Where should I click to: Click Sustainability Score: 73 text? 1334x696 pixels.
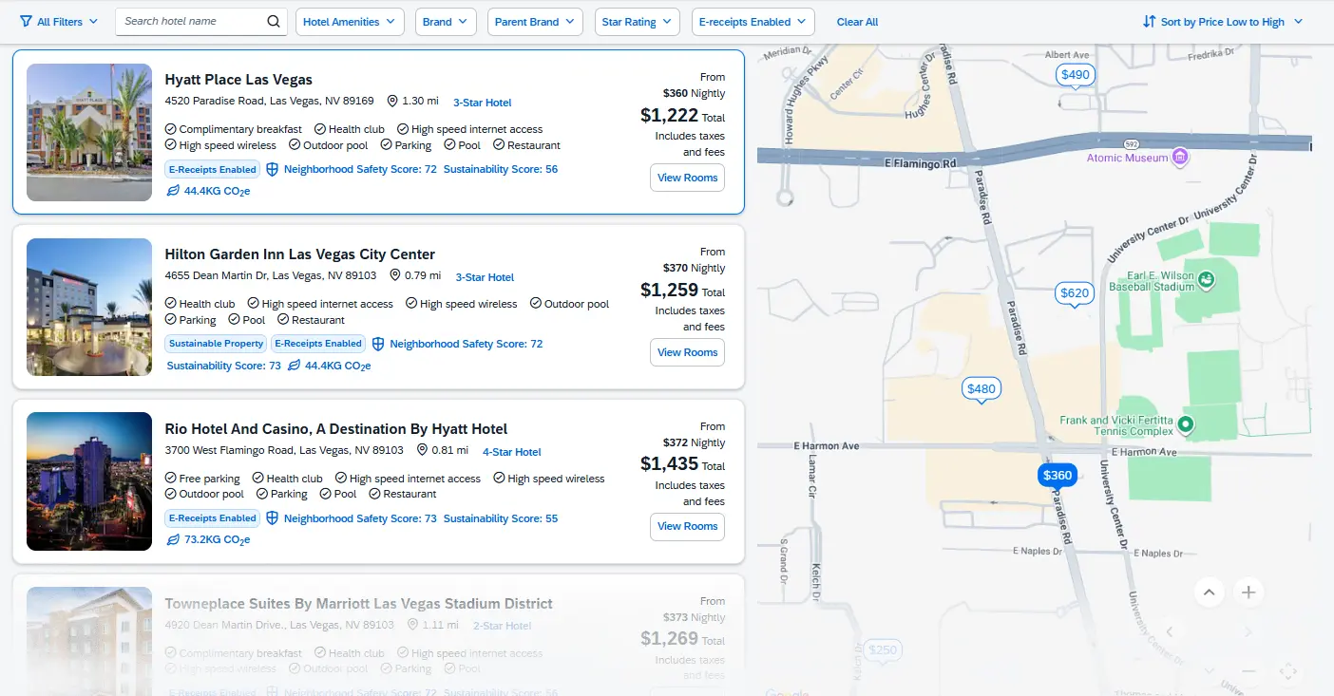tap(224, 366)
